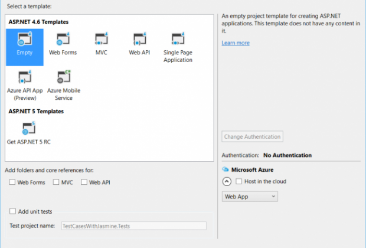Open the Web App dropdown
This screenshot has width=366, height=248.
click(250, 197)
